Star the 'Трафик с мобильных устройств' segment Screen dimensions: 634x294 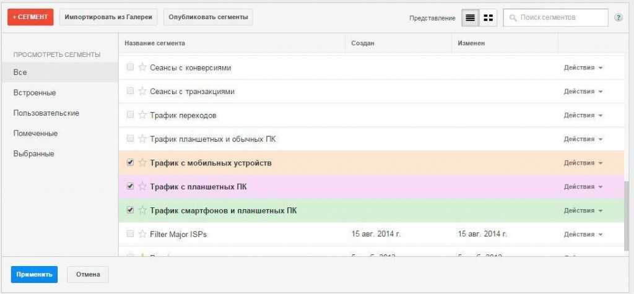coord(142,163)
